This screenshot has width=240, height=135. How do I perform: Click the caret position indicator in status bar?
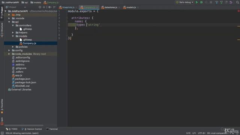188,133
